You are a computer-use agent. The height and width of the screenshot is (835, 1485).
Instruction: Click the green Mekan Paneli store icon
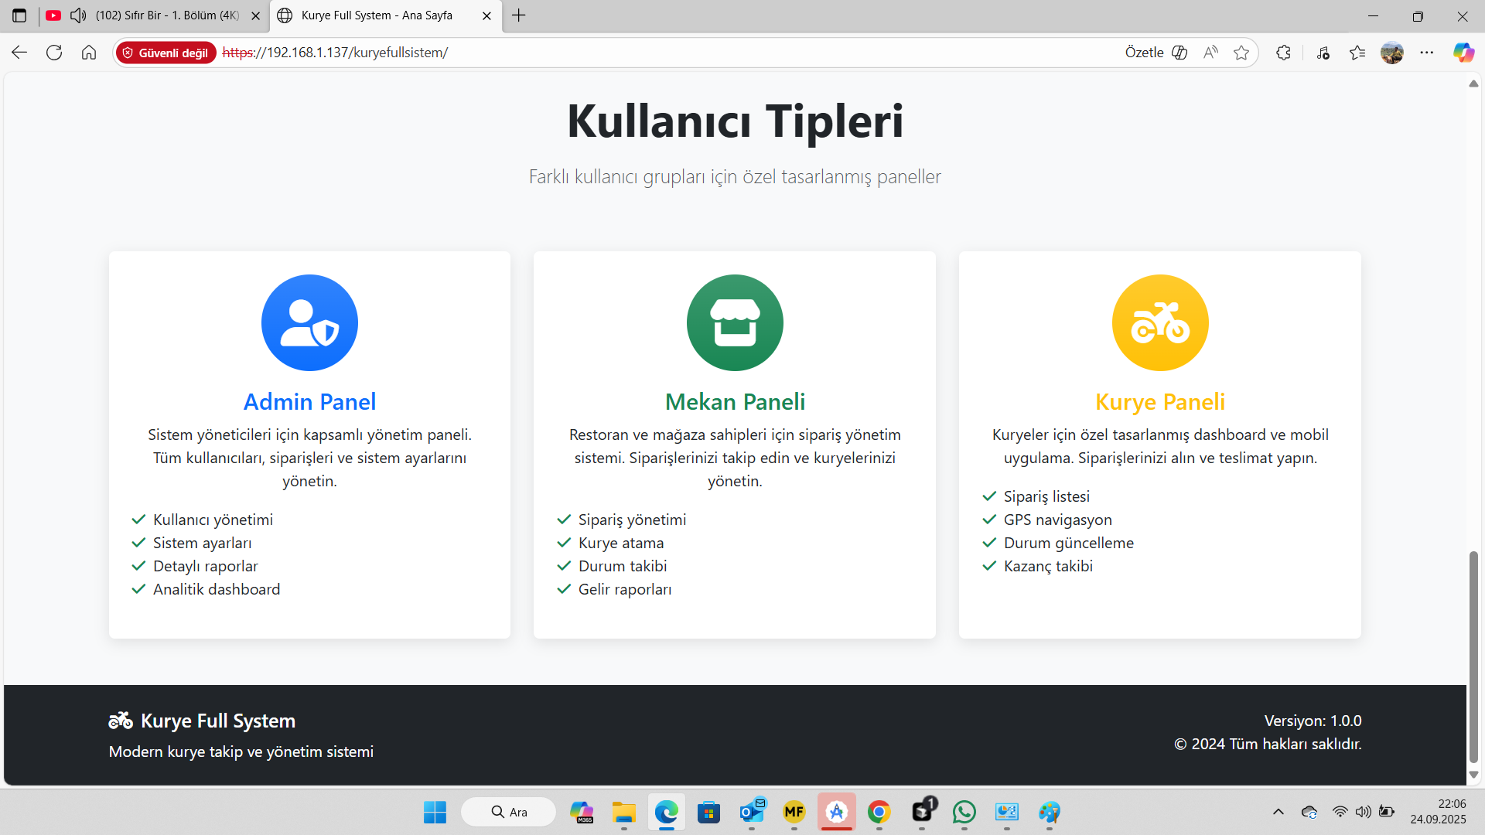point(735,322)
